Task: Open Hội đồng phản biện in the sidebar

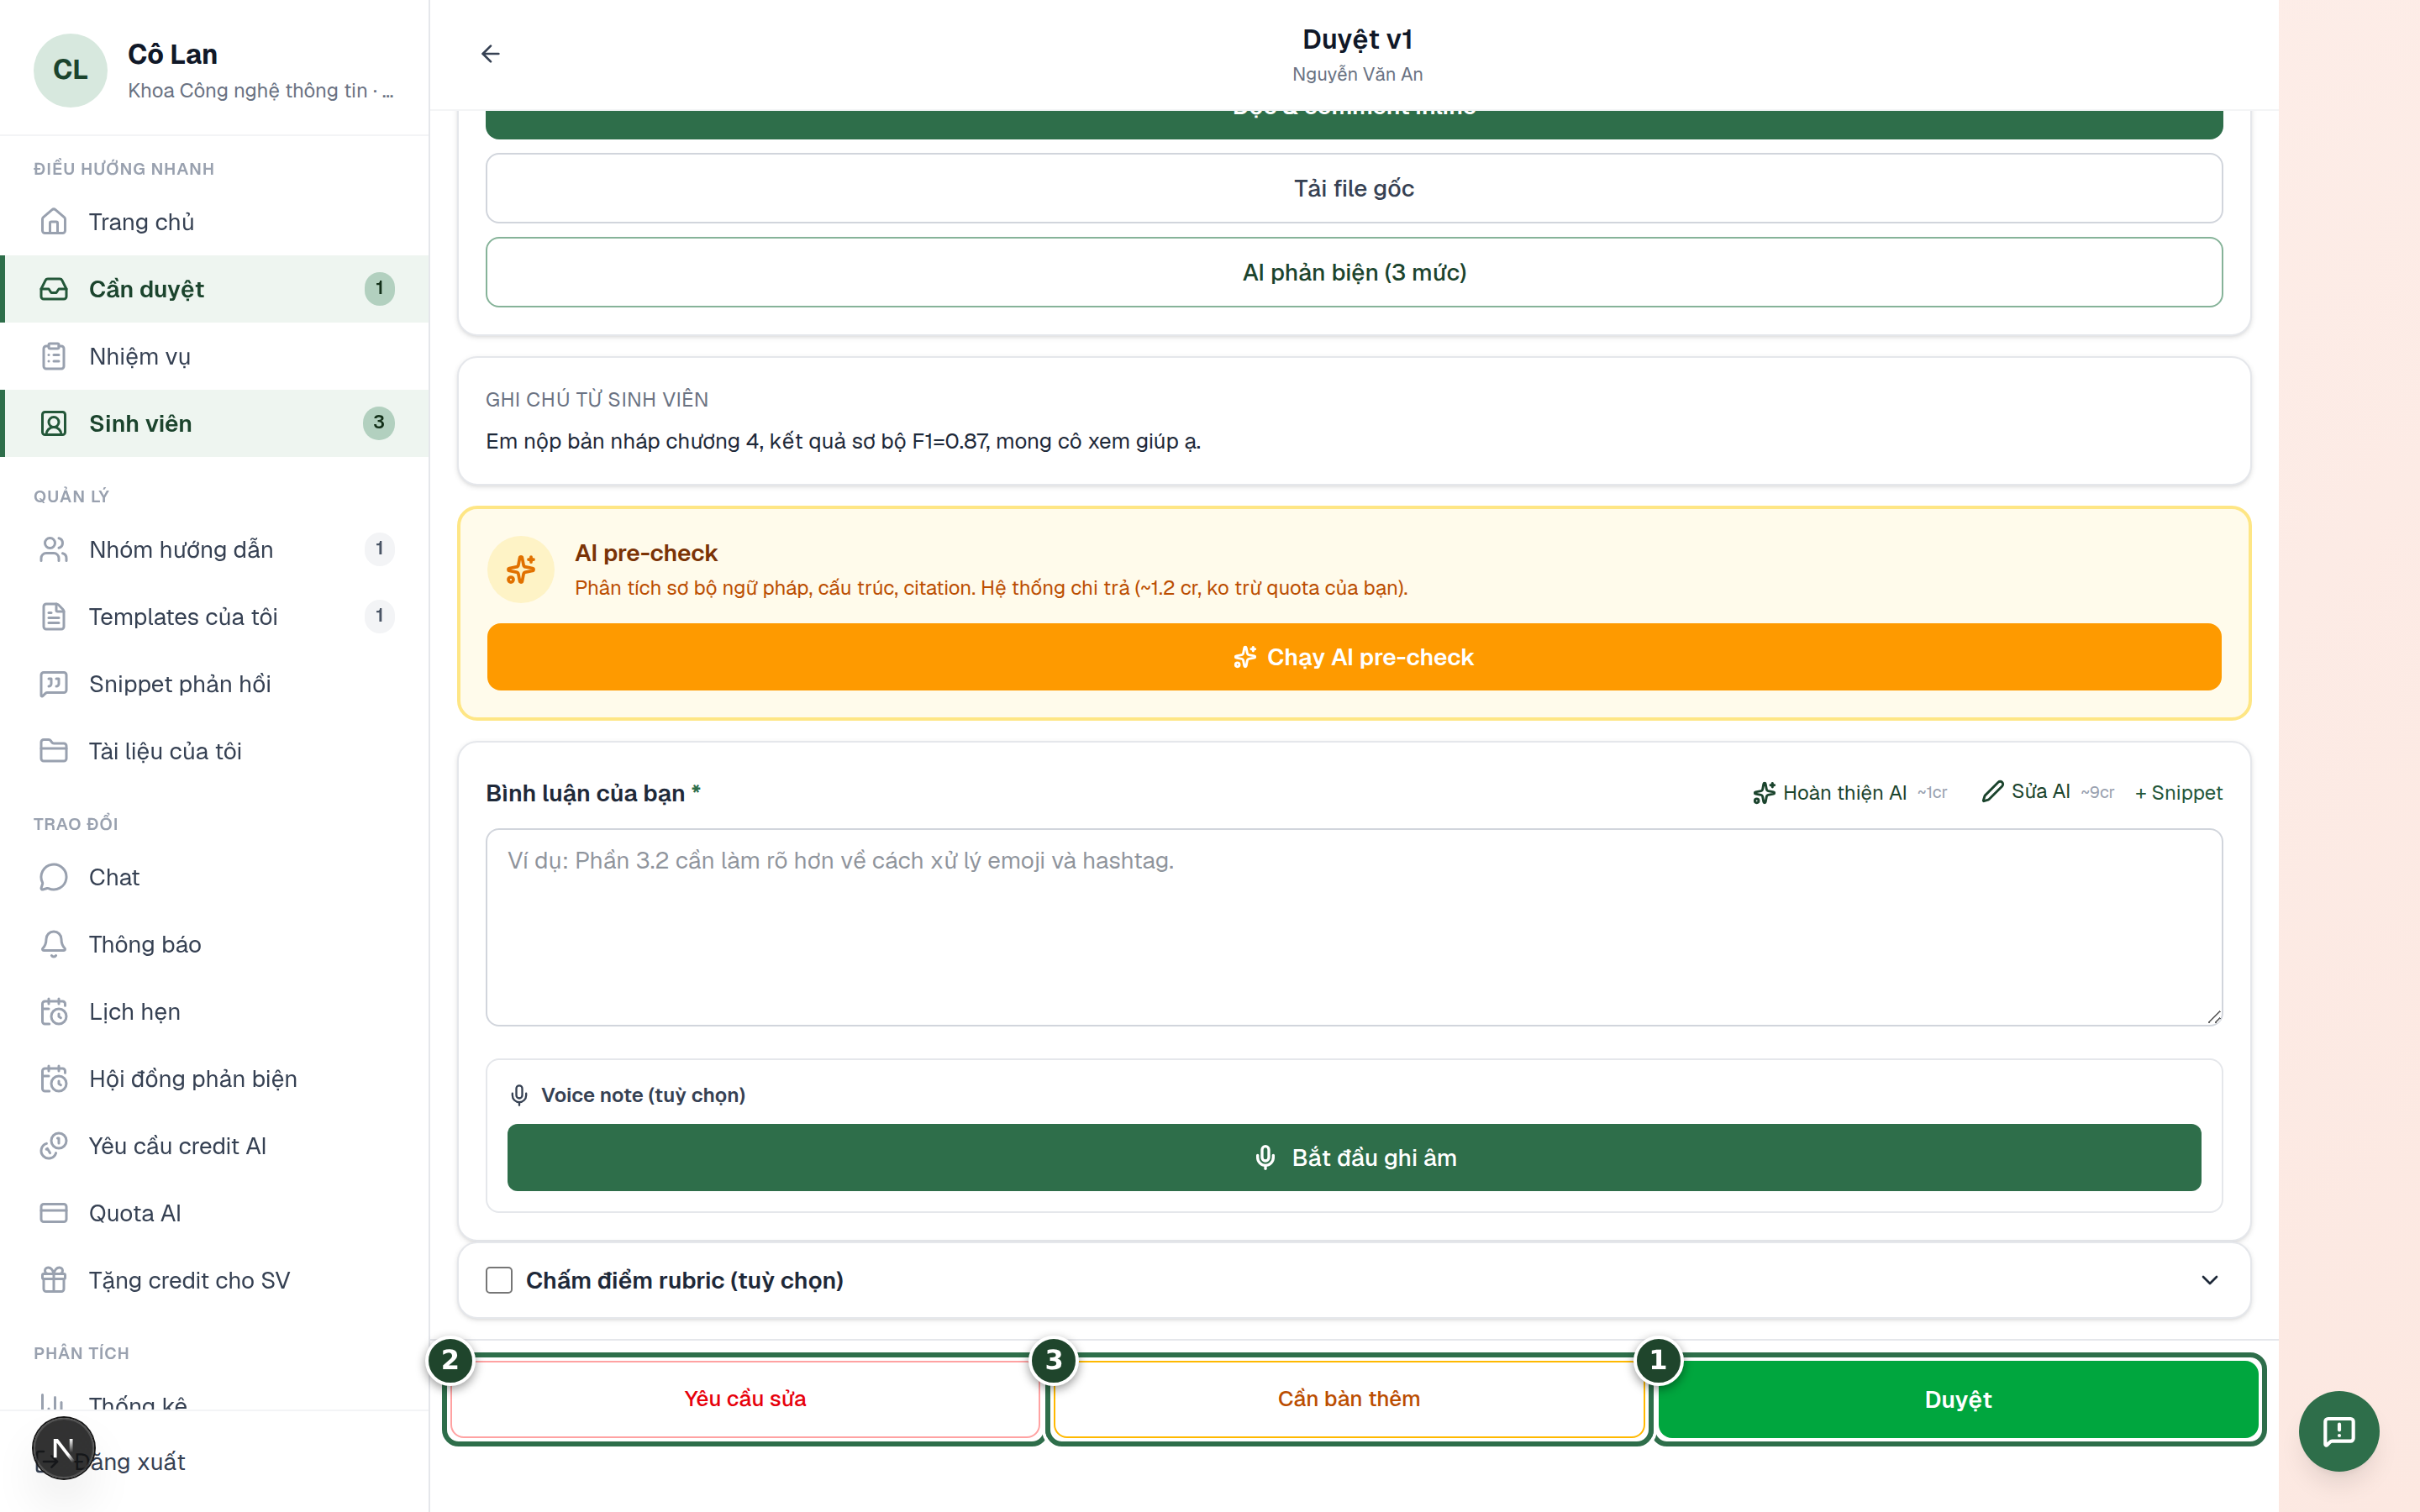Action: click(x=215, y=1078)
